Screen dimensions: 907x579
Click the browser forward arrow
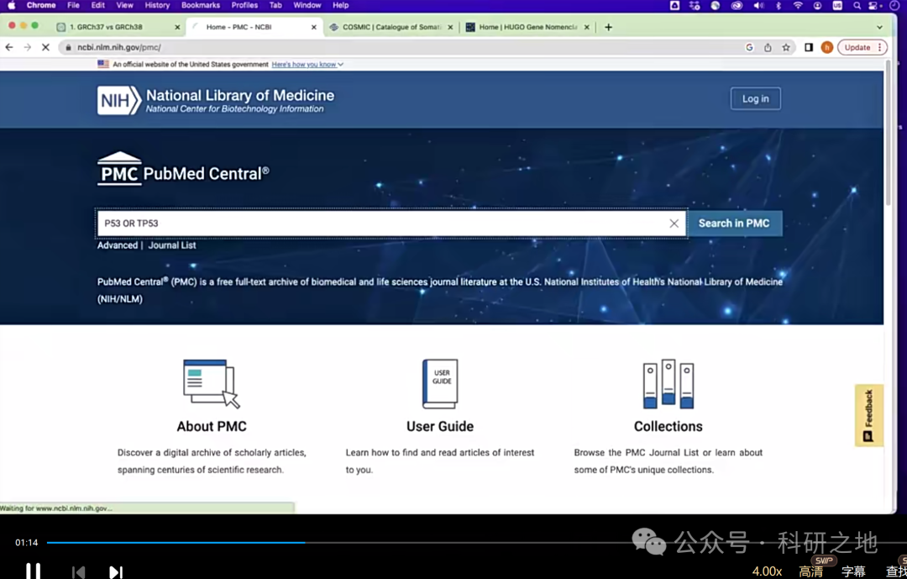(27, 47)
